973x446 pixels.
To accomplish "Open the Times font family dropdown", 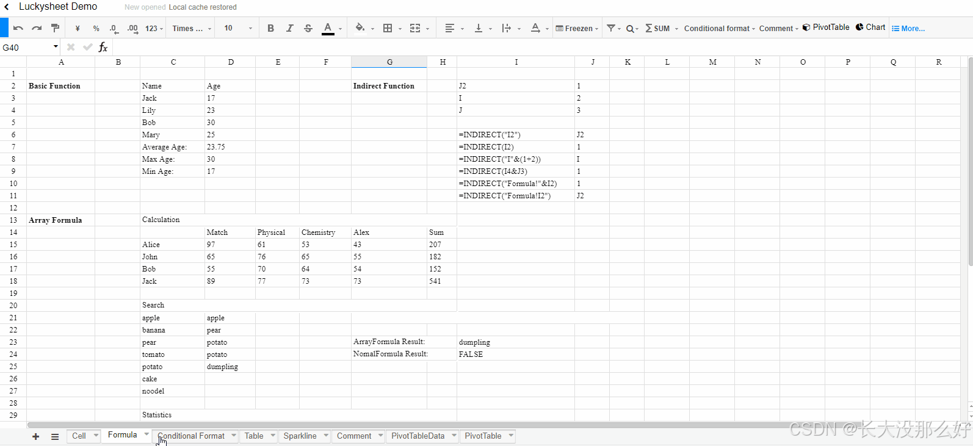I will [192, 29].
